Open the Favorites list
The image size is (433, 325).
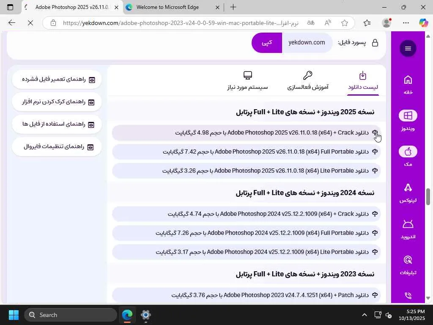367,23
